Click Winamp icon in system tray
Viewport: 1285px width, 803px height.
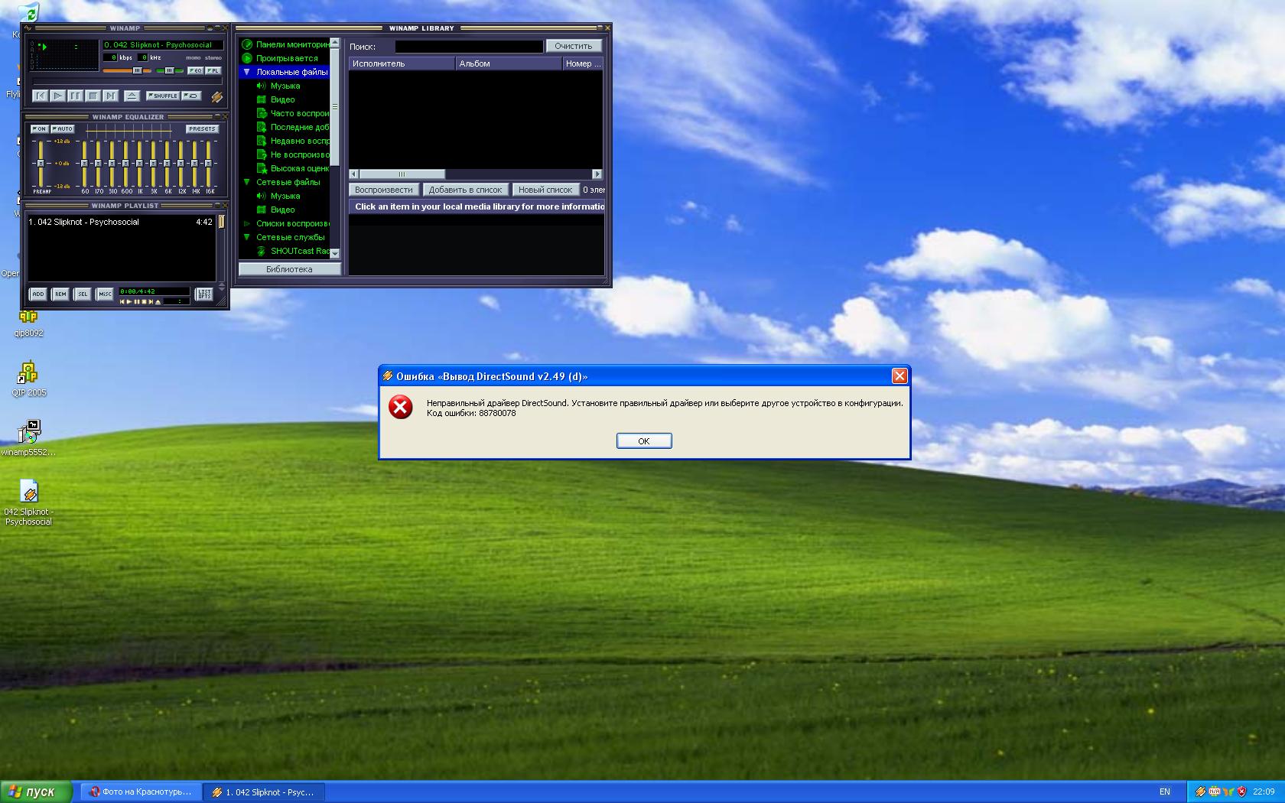click(1200, 792)
